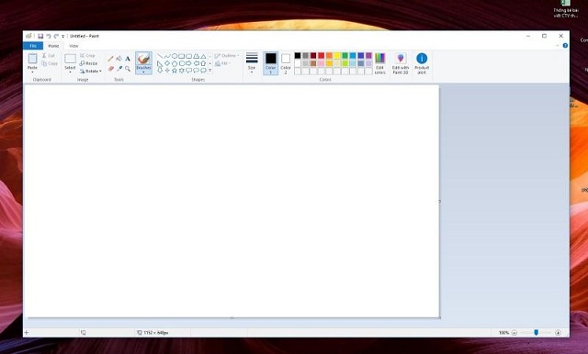Save the drawing from quick access toolbar
The width and height of the screenshot is (588, 354).
coord(40,36)
